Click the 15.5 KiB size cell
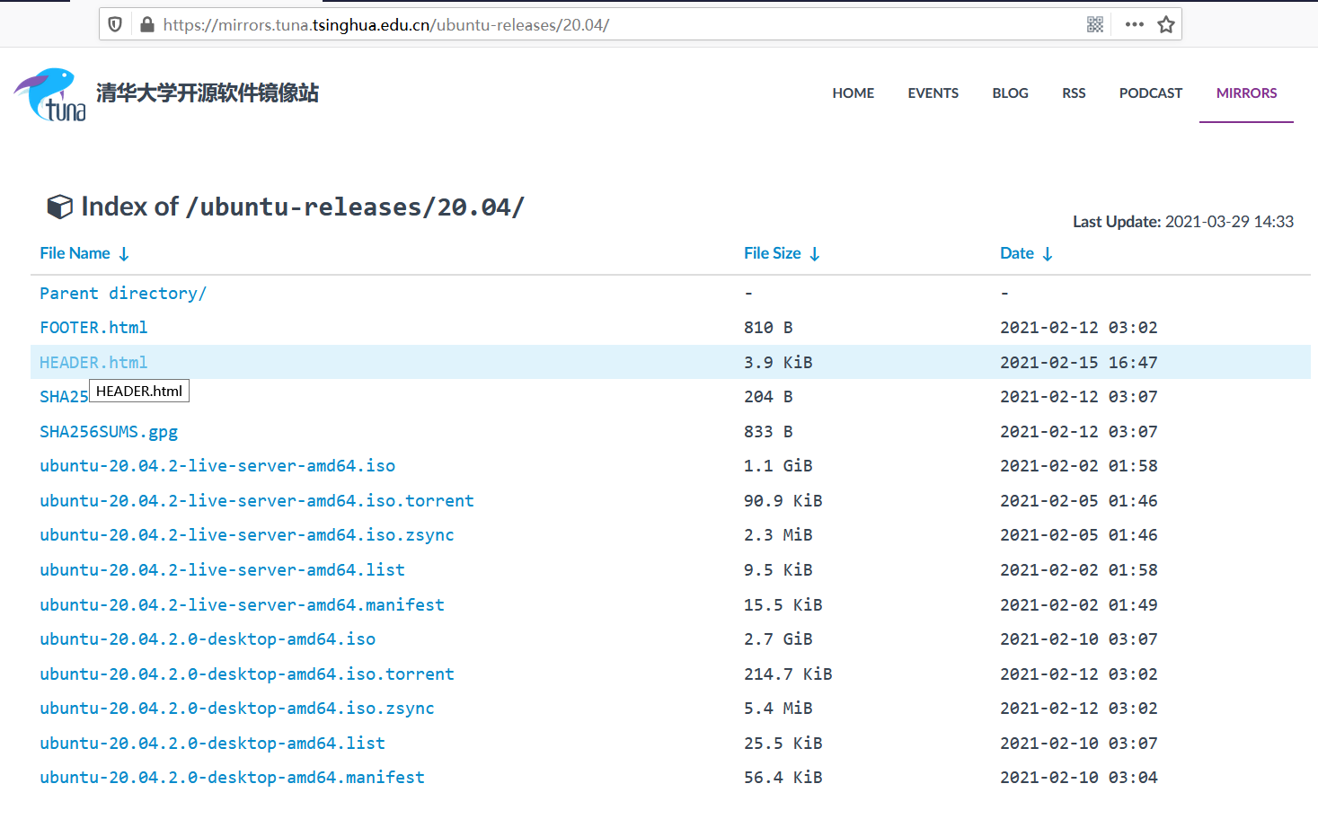The width and height of the screenshot is (1318, 819). pos(783,605)
